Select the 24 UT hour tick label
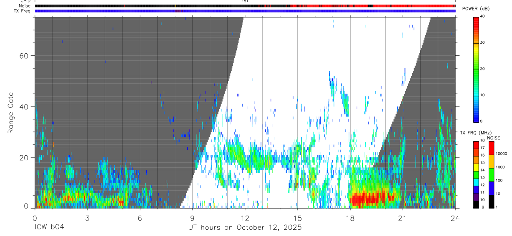This screenshot has width=512, height=236. 455,218
